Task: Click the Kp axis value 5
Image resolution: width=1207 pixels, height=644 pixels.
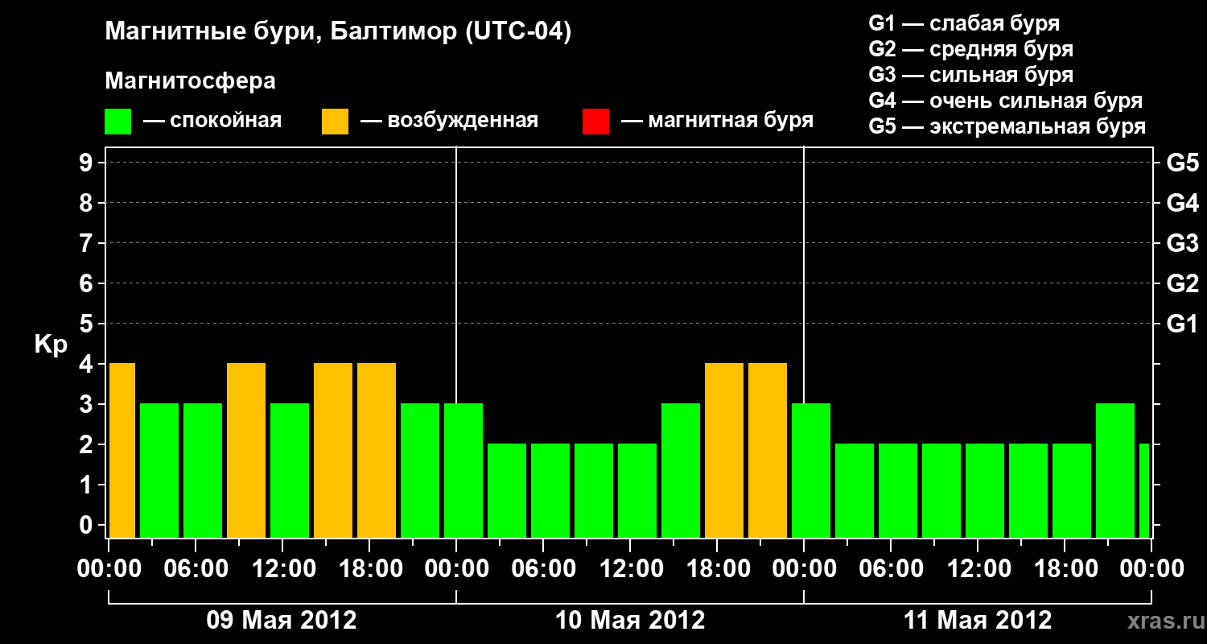Action: (x=88, y=324)
